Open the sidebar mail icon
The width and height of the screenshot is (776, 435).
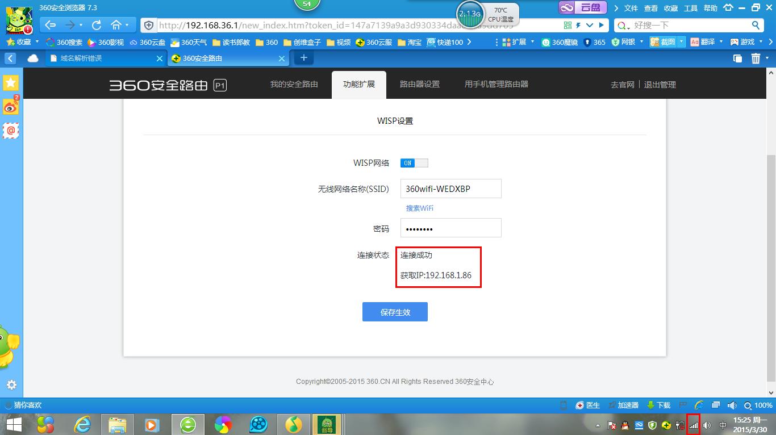point(11,131)
